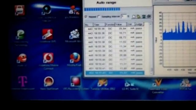Click the Unit column header
Viewport: 196px width, 110px height.
(x=131, y=24)
